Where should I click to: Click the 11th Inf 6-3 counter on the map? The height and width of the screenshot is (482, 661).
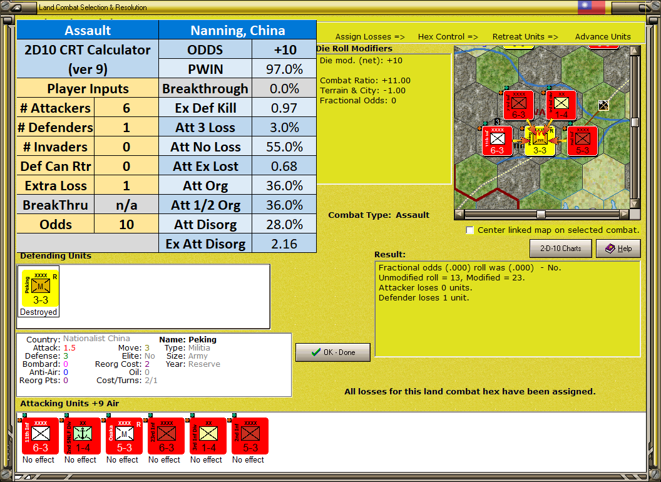pos(498,141)
